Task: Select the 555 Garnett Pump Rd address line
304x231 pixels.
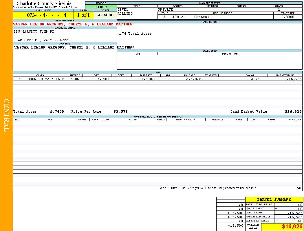Action: (x=34, y=31)
